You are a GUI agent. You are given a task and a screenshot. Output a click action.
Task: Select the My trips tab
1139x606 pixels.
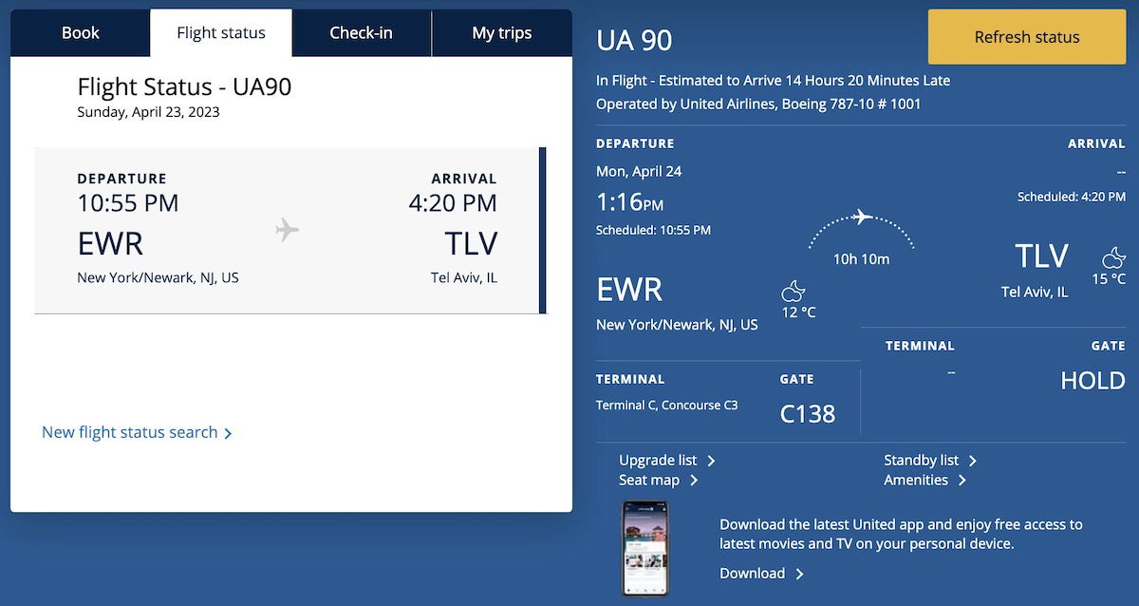[502, 33]
